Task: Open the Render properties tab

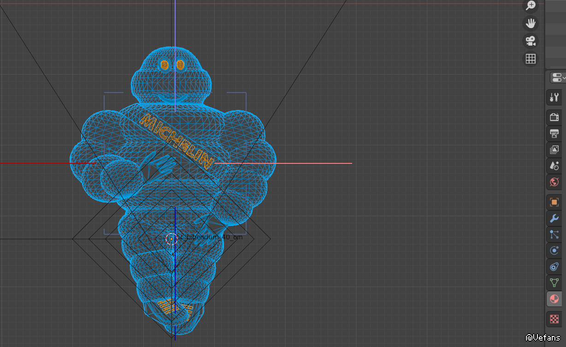Action: click(x=554, y=117)
